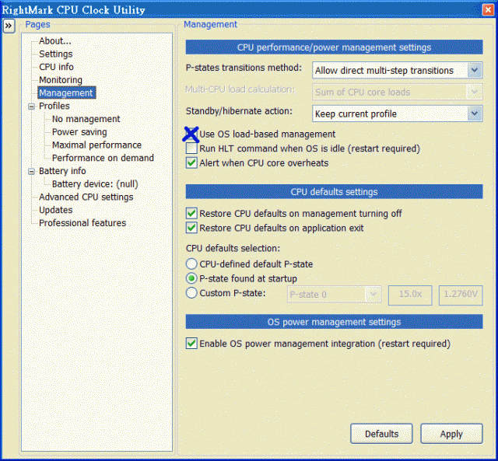Open the Performance on demand profile
Image resolution: width=498 pixels, height=461 pixels.
[103, 158]
